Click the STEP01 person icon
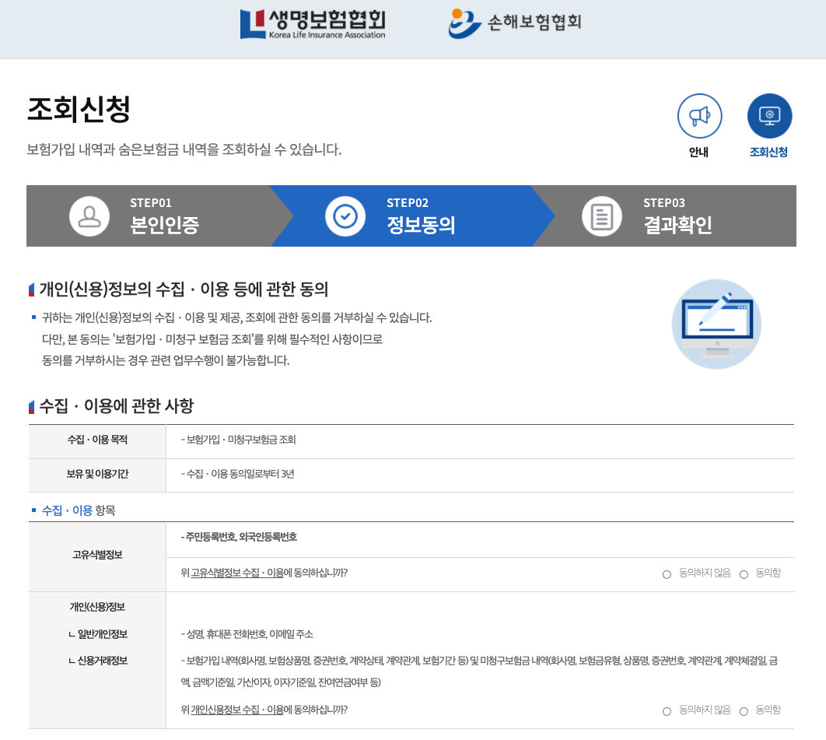Screen dimensions: 826x740 [89, 216]
